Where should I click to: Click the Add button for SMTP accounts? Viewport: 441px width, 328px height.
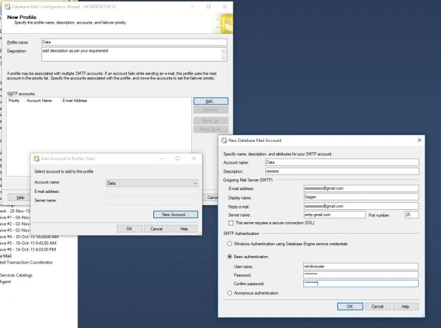(x=210, y=101)
